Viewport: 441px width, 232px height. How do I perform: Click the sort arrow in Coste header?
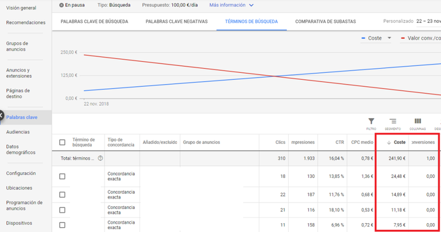(x=389, y=142)
